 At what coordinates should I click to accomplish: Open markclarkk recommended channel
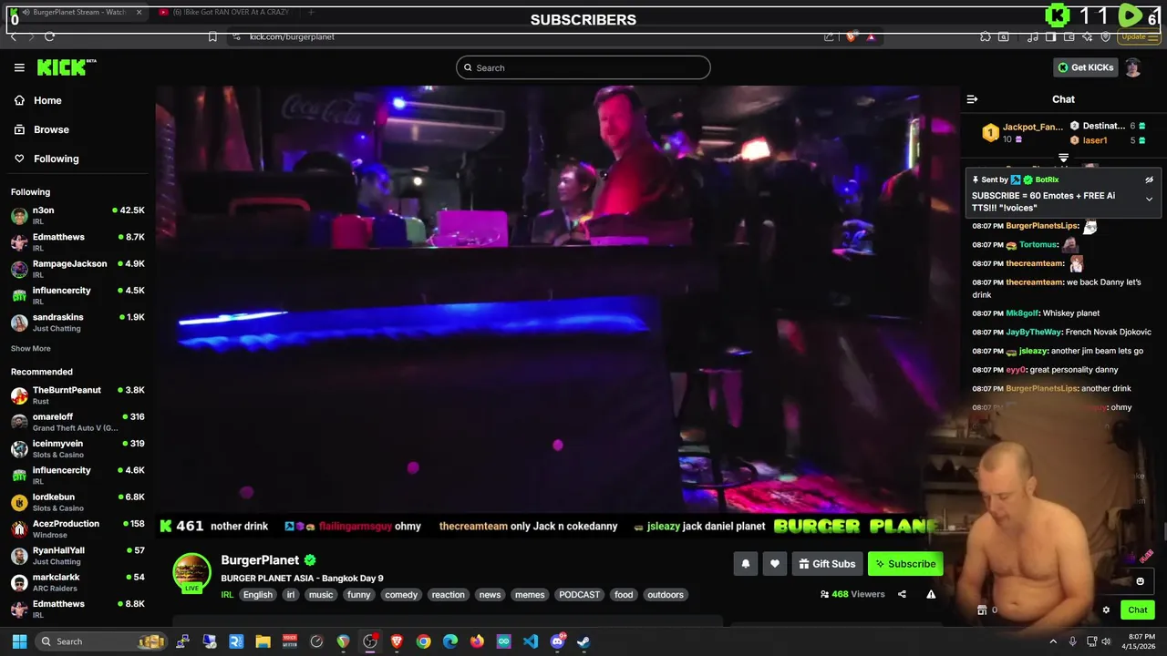point(77,582)
